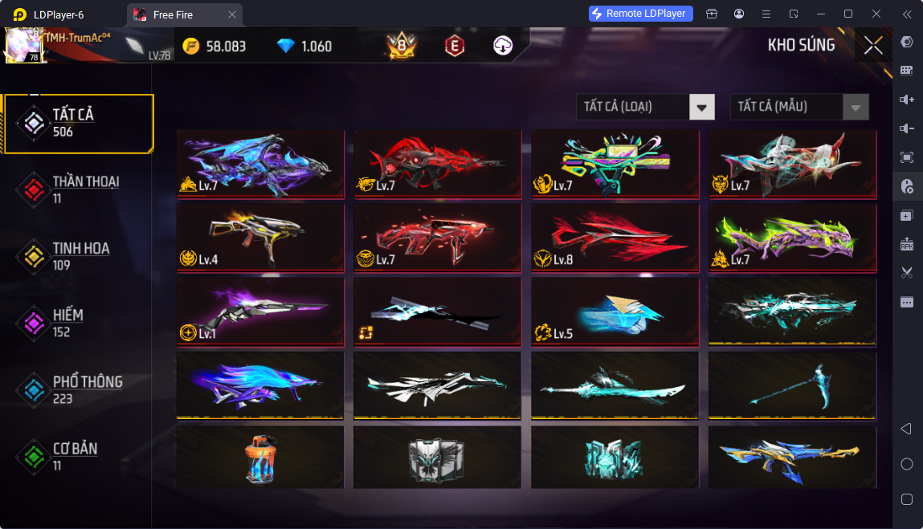Click the LDPlayer volume down icon

point(907,128)
